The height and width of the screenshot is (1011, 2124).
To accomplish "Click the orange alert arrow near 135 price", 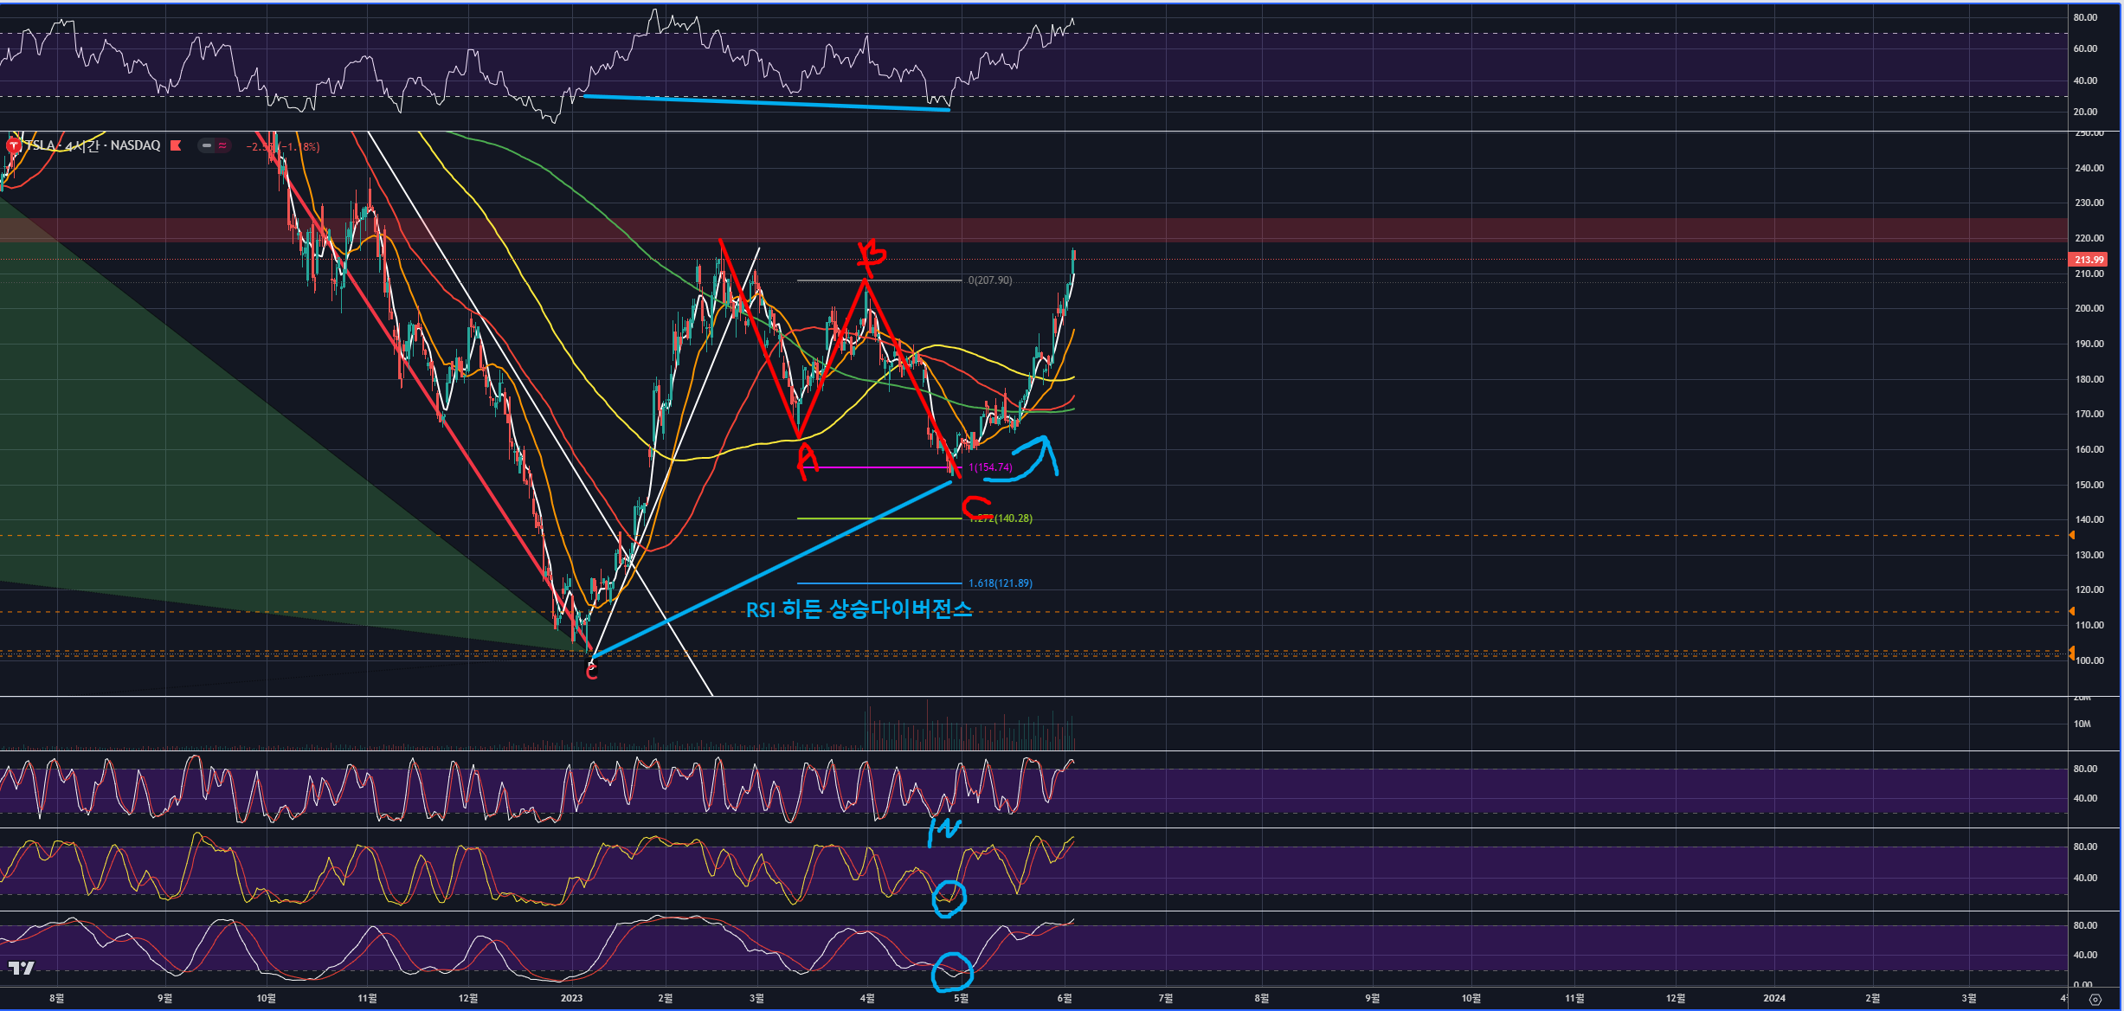I will click(x=2071, y=536).
